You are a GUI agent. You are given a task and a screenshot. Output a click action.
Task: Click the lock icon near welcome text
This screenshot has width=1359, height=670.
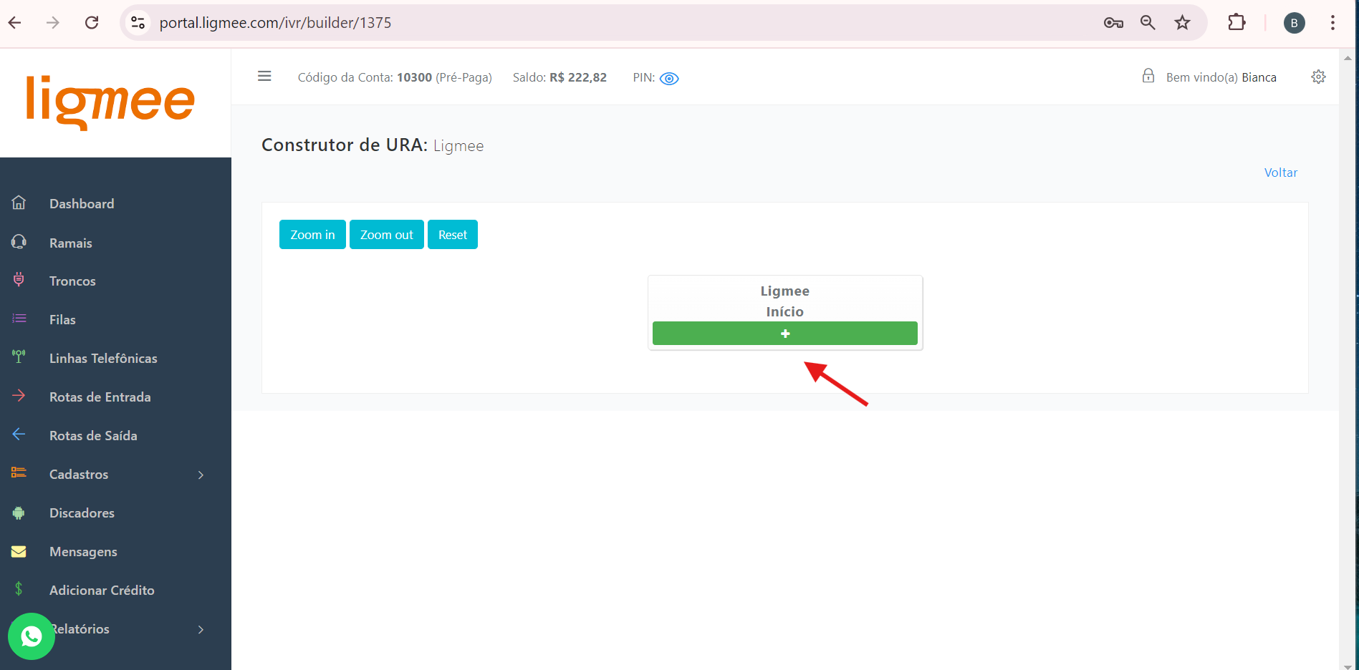(1148, 77)
